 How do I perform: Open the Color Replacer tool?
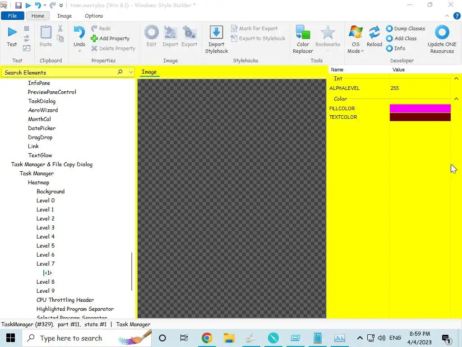click(x=303, y=40)
